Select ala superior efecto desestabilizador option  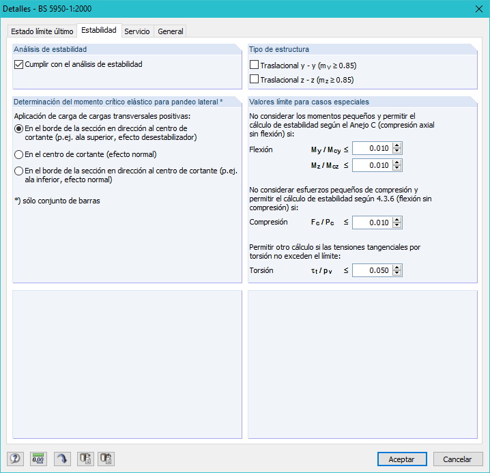coord(18,128)
